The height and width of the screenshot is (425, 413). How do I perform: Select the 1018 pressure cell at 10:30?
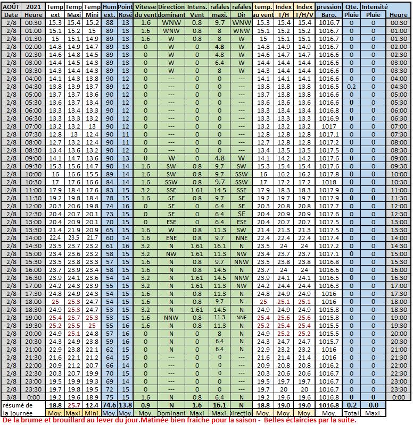[329, 182]
